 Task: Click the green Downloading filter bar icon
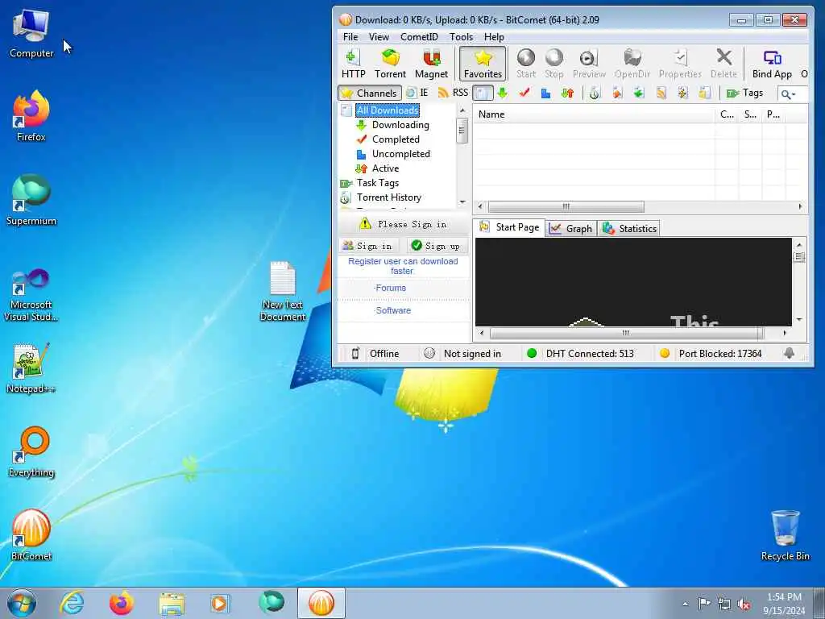click(x=503, y=93)
